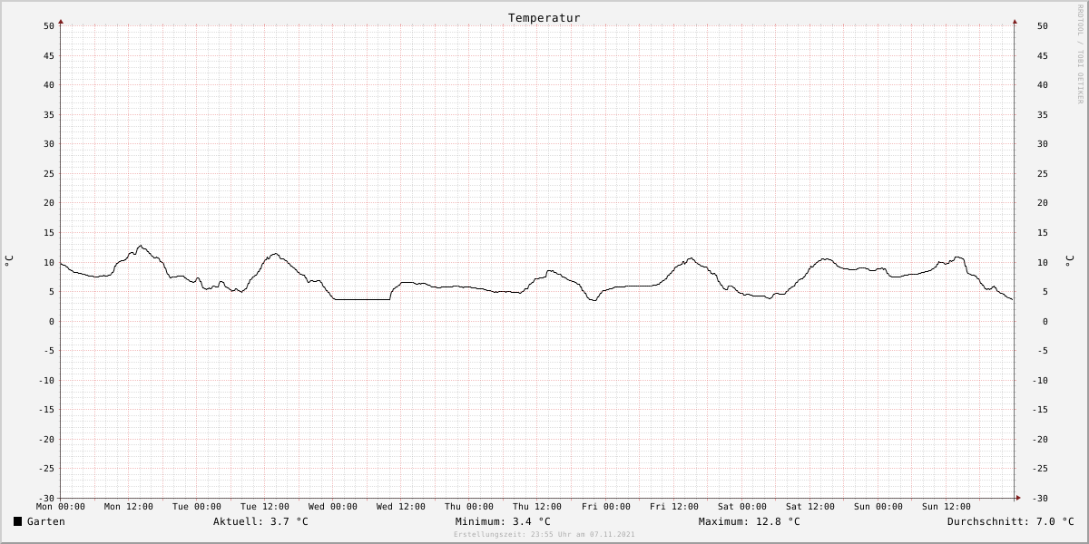Click the 'Maximum: 12.8 °C' value

click(x=750, y=521)
